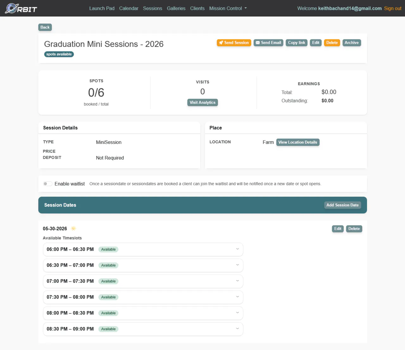Archive this session
Image resolution: width=405 pixels, height=350 pixels.
tap(352, 43)
